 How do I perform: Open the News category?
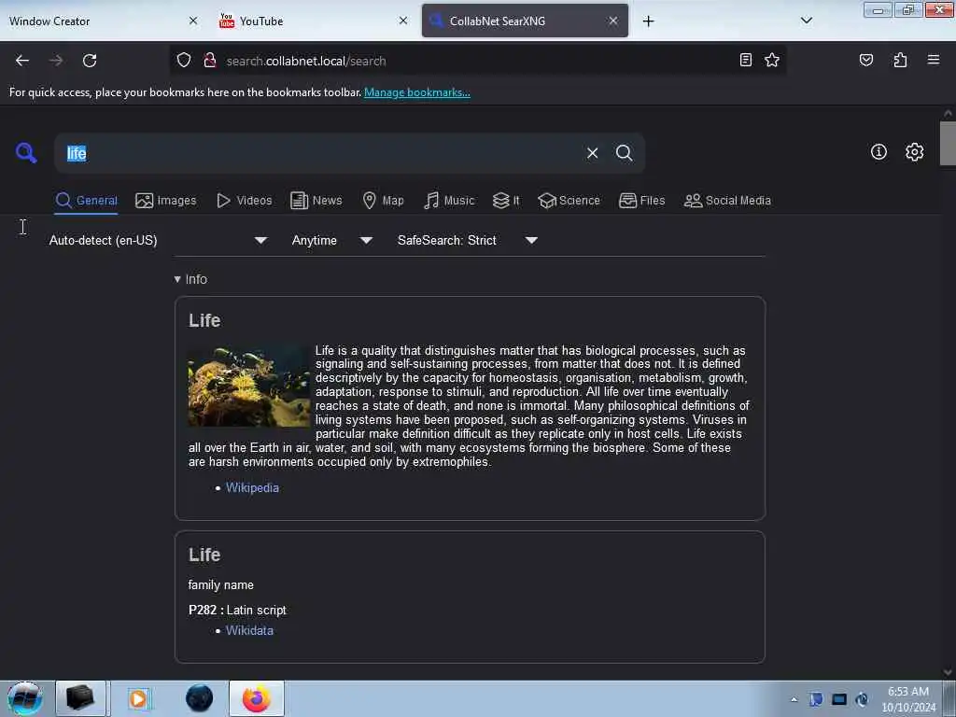pyautogui.click(x=316, y=201)
